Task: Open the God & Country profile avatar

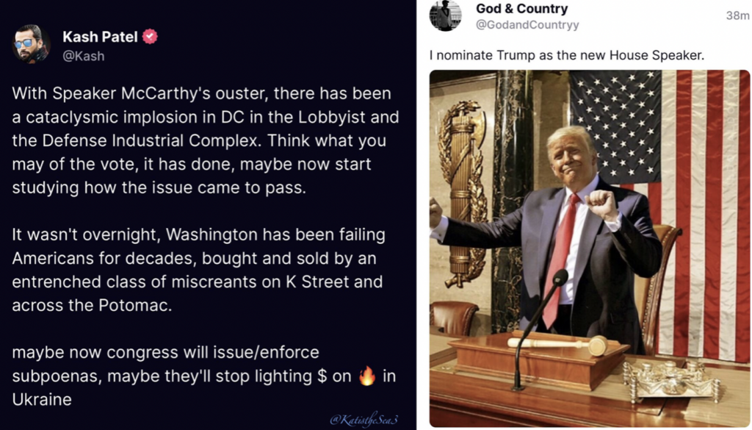Action: coord(446,16)
